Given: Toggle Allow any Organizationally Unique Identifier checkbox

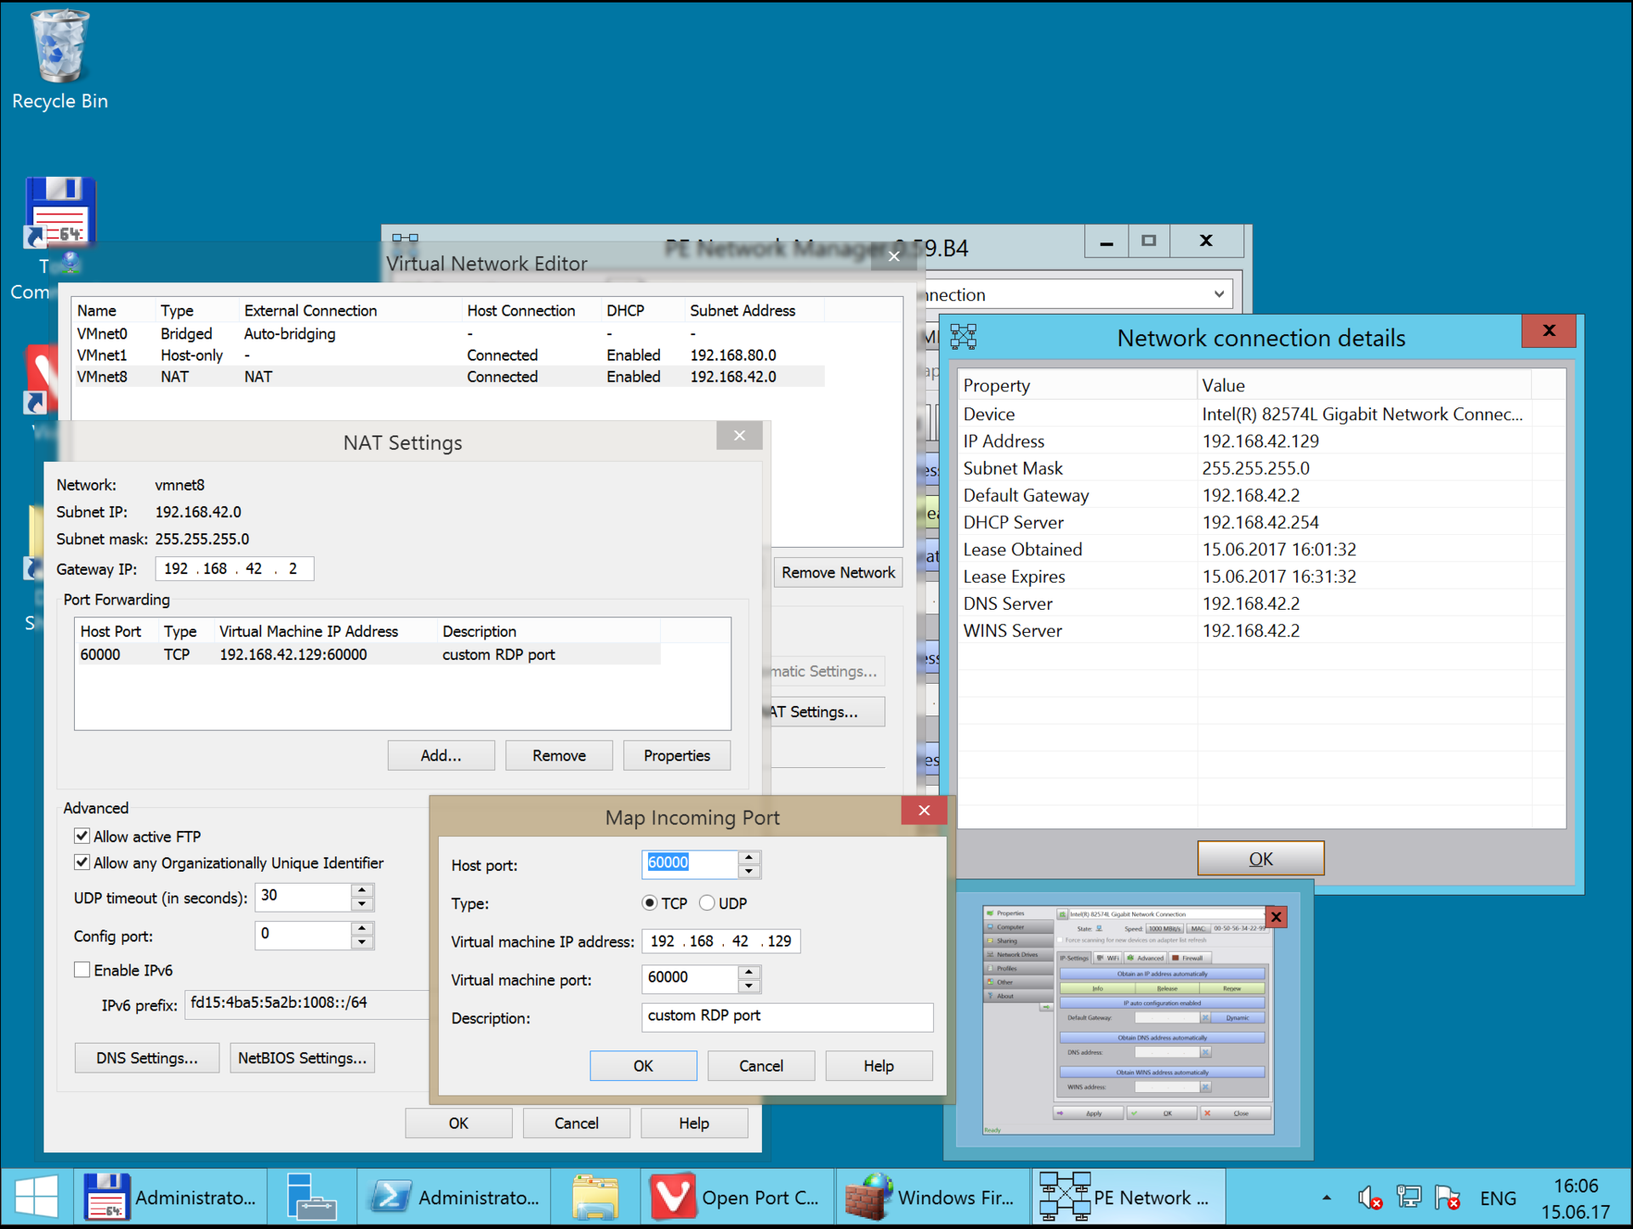Looking at the screenshot, I should click(x=82, y=862).
